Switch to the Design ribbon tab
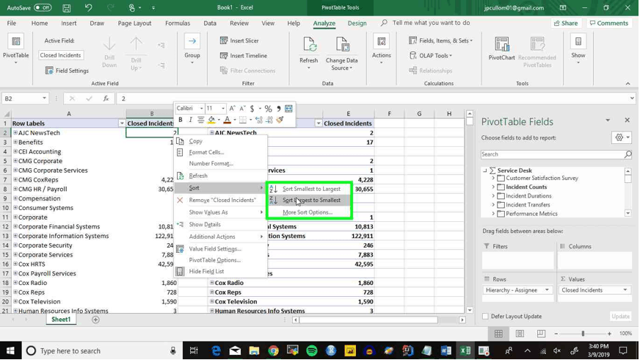The image size is (640, 360). [x=357, y=24]
